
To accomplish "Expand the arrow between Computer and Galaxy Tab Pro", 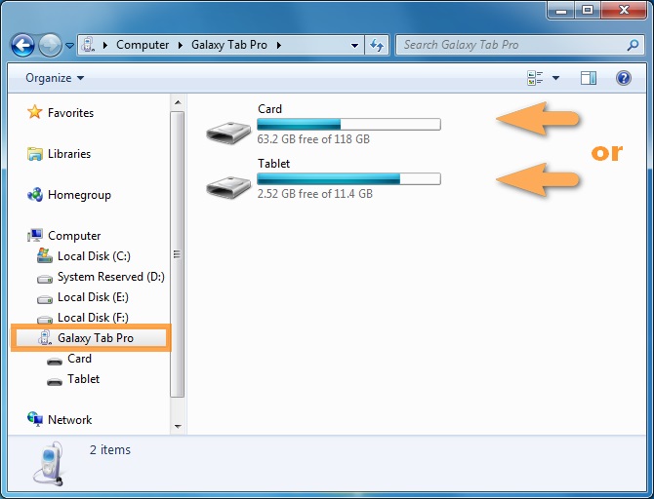I will coord(181,45).
